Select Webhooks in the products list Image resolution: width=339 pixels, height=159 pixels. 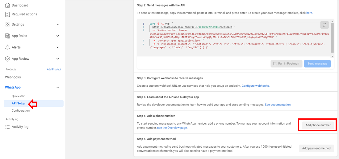tap(13, 77)
